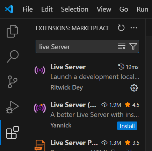The image size is (152, 151).
Task: Open the Explorer view in activity bar
Action: [x=12, y=31]
